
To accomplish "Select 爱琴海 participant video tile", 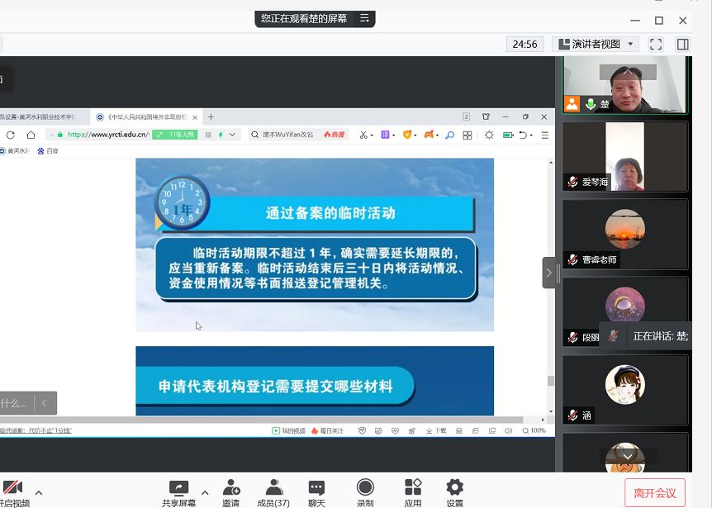I will click(x=625, y=156).
